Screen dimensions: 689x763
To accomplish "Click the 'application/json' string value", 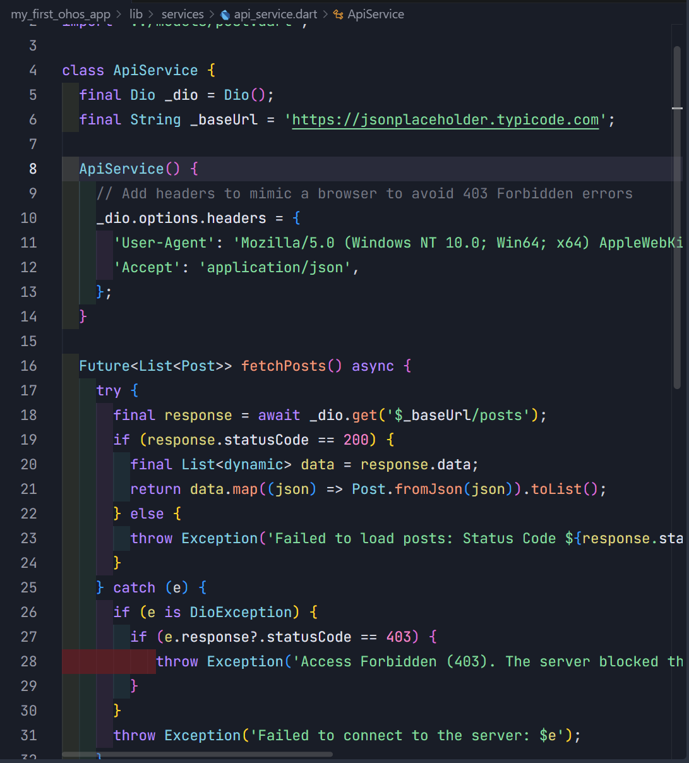I will (275, 267).
